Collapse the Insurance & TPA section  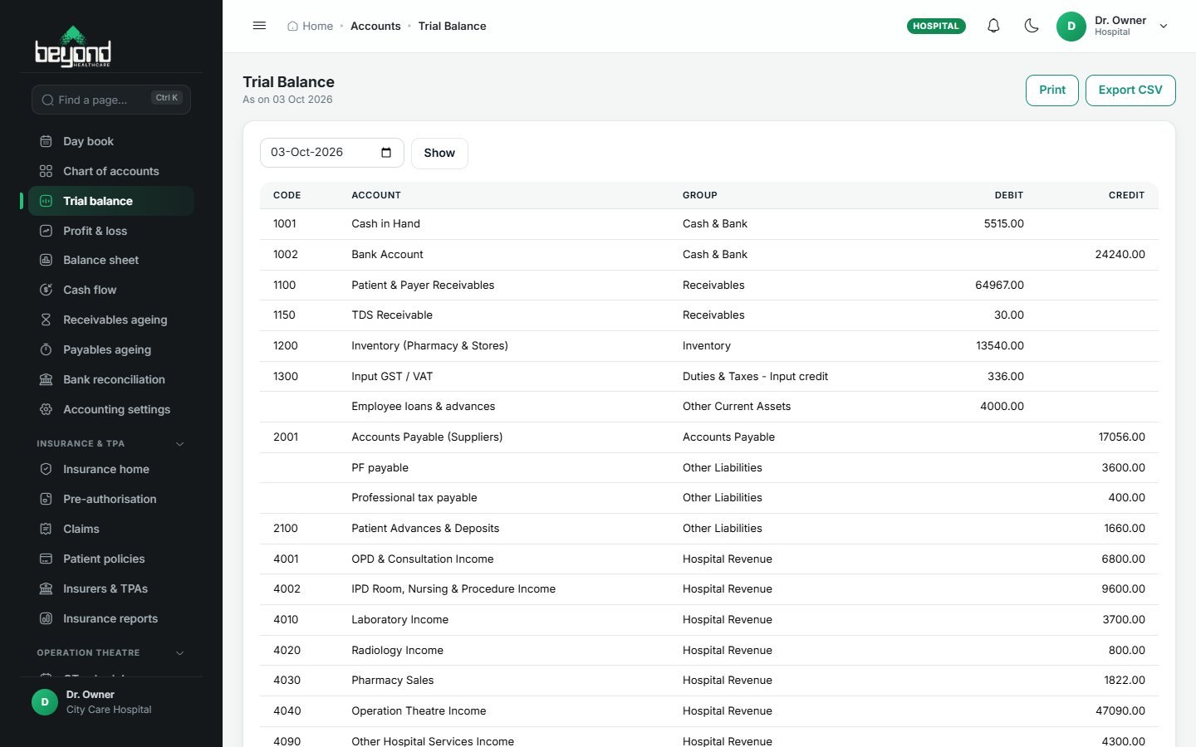click(x=179, y=444)
